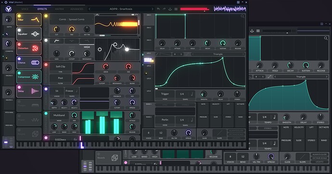Select the ENV 1 tab
This screenshot has height=174, width=332.
(149, 19)
